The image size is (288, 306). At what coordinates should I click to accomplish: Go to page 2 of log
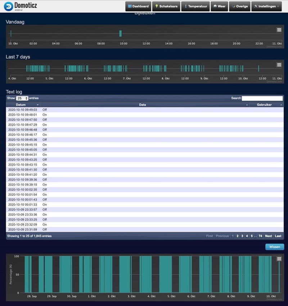pyautogui.click(x=238, y=236)
